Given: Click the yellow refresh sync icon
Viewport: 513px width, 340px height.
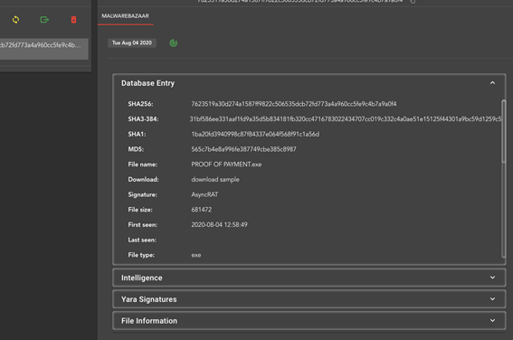Looking at the screenshot, I should 15,20.
